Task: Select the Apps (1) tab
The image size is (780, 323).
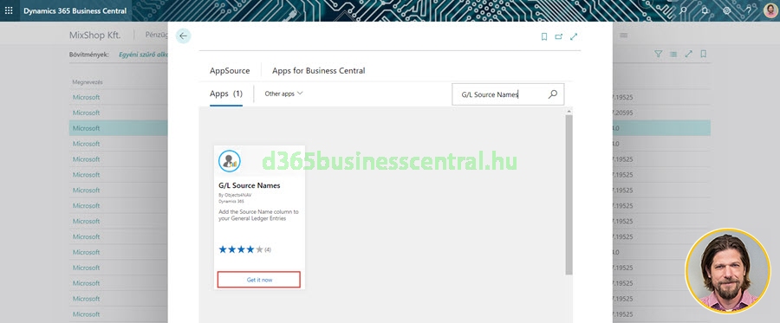Action: click(226, 94)
